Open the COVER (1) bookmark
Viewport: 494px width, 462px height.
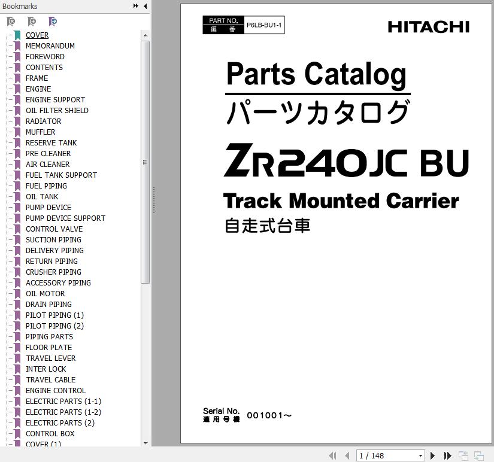pyautogui.click(x=44, y=443)
